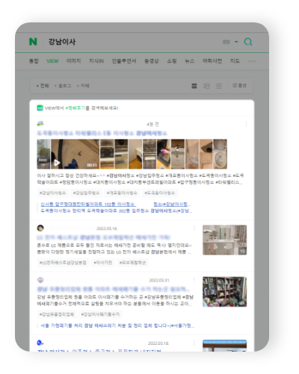
Task: Click the #LG전자베스트샵강남본점 tag chip
Action: tap(63, 263)
